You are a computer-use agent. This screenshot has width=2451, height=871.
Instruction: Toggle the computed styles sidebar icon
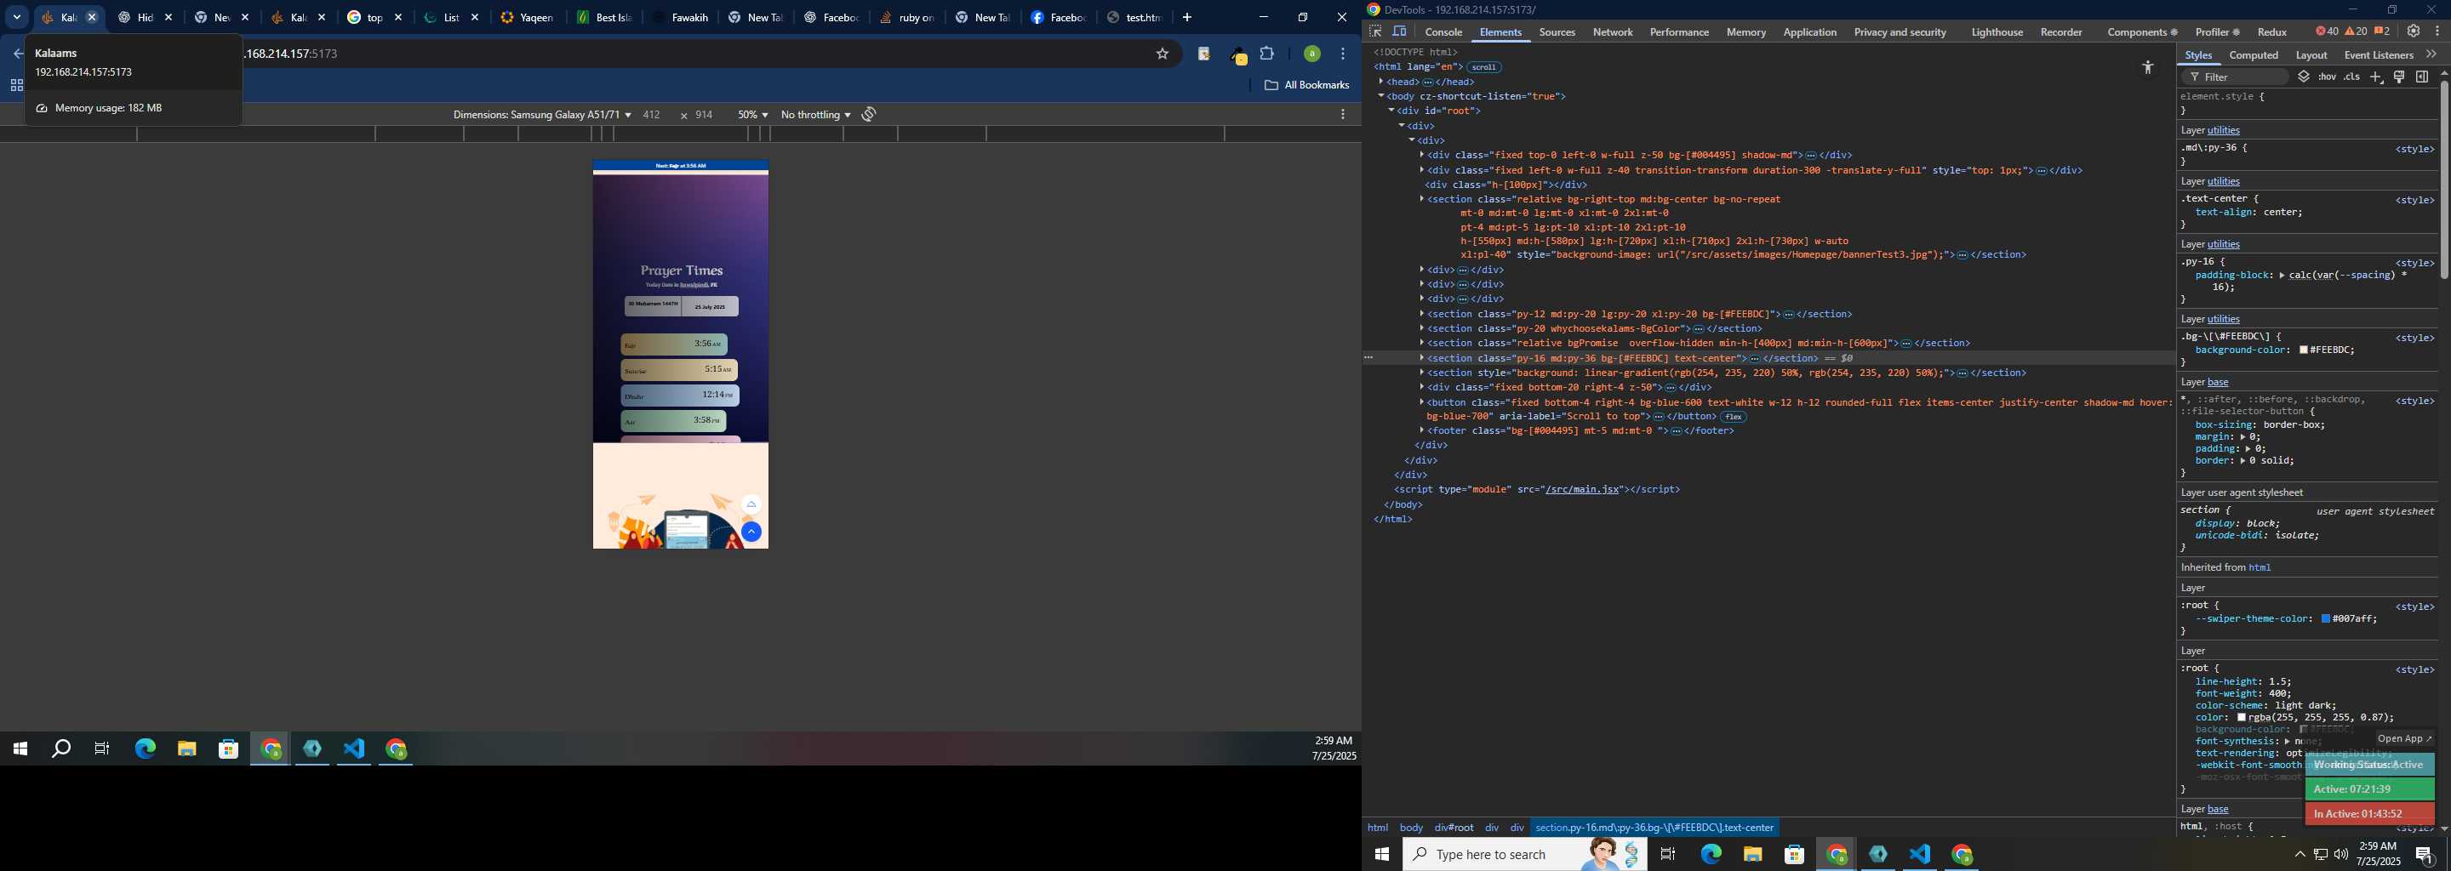2422,77
